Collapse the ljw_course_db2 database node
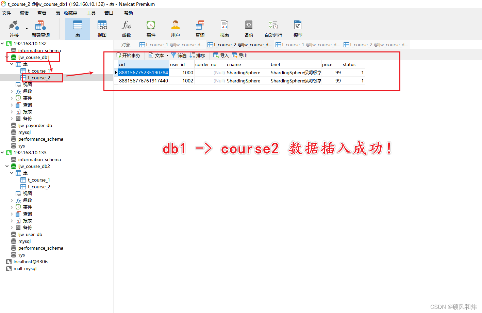This screenshot has height=313, width=482. 7,166
